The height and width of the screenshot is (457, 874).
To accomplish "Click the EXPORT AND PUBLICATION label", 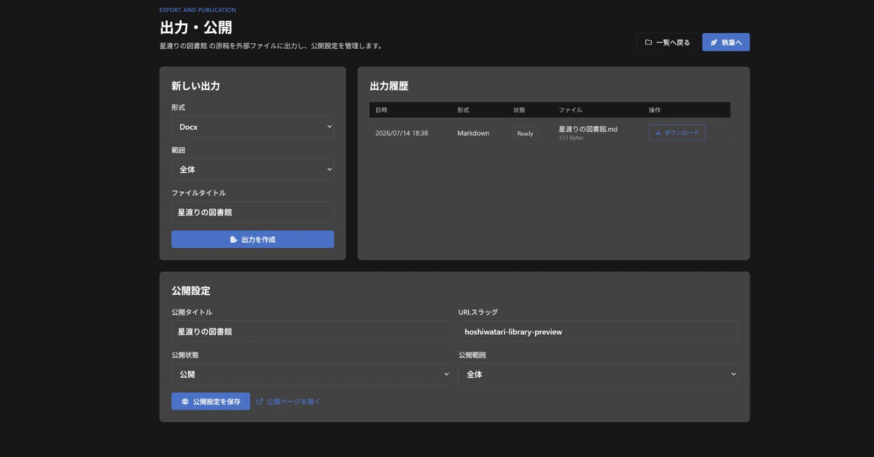I will 198,10.
